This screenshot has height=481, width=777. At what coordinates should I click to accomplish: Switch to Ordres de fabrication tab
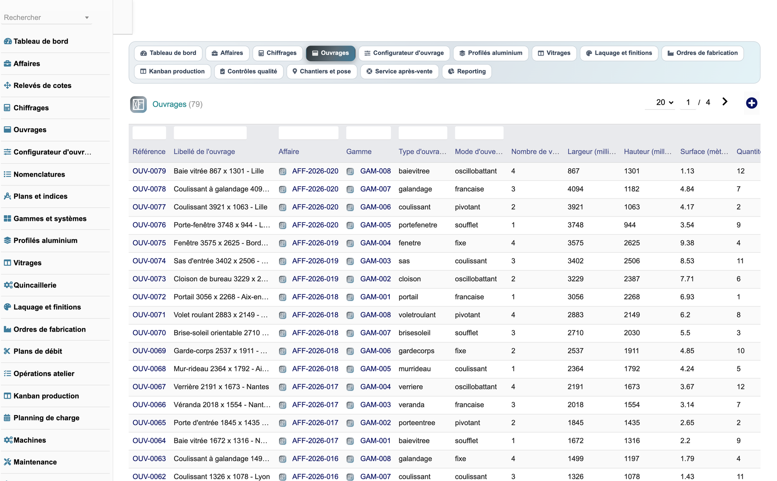pyautogui.click(x=702, y=53)
